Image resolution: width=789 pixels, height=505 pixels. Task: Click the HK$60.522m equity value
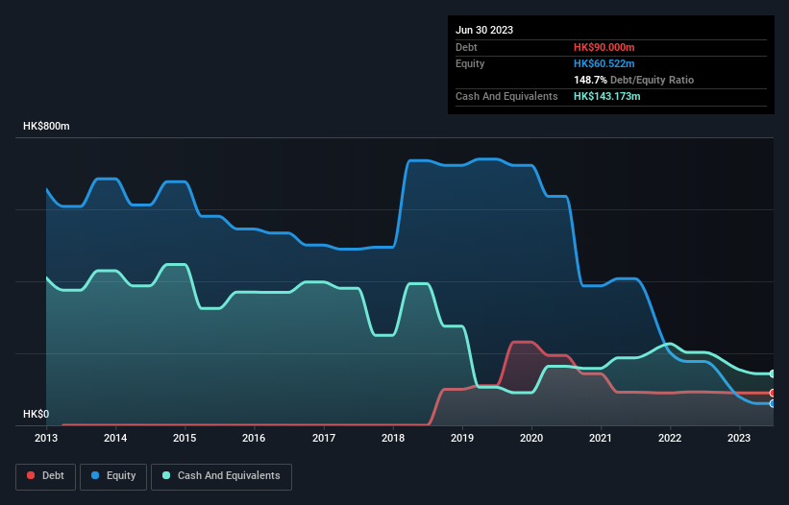coord(604,63)
